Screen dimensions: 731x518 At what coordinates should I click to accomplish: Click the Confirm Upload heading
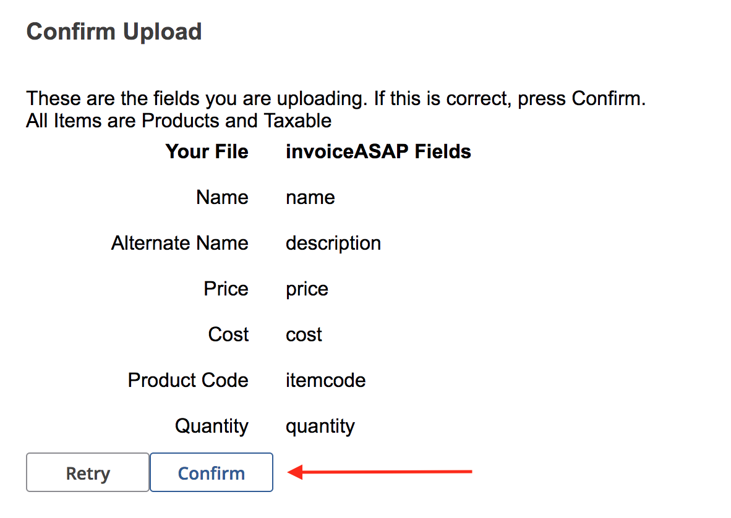click(114, 32)
